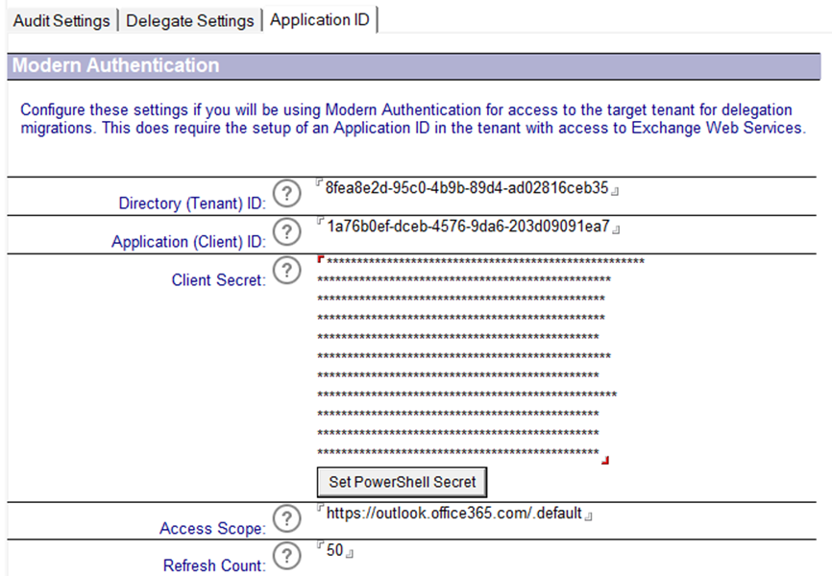Screen dimensions: 832x576
Task: Click the Directory (Tenant) ID value field
Action: tap(467, 188)
